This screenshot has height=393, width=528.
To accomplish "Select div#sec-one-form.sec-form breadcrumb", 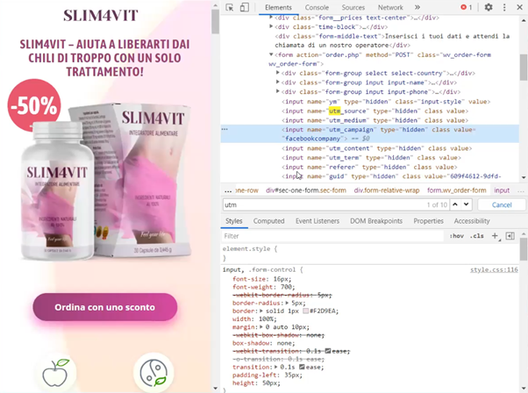I will [306, 190].
